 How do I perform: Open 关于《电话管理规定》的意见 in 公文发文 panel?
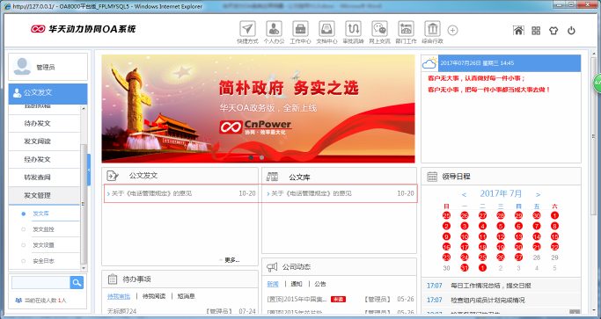151,194
